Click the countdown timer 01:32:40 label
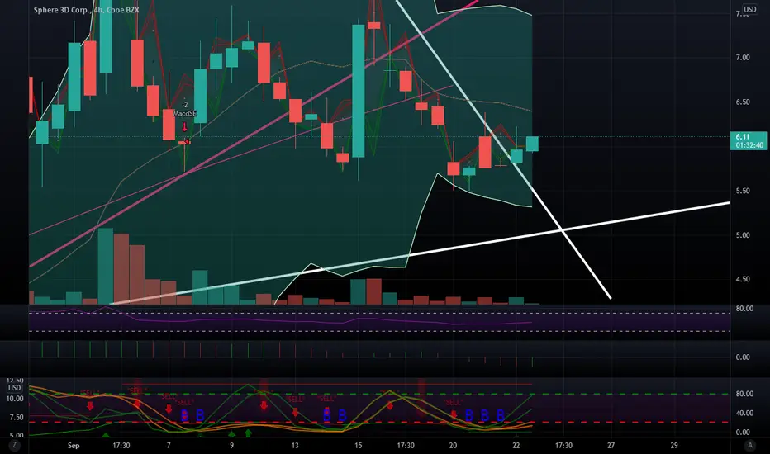The image size is (770, 454). tap(750, 145)
